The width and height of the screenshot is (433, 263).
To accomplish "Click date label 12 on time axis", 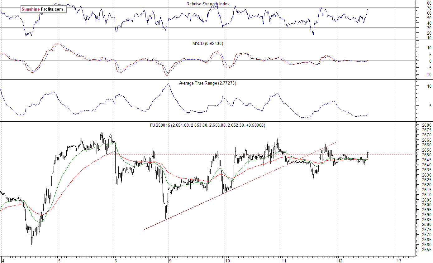I will coord(340,260).
